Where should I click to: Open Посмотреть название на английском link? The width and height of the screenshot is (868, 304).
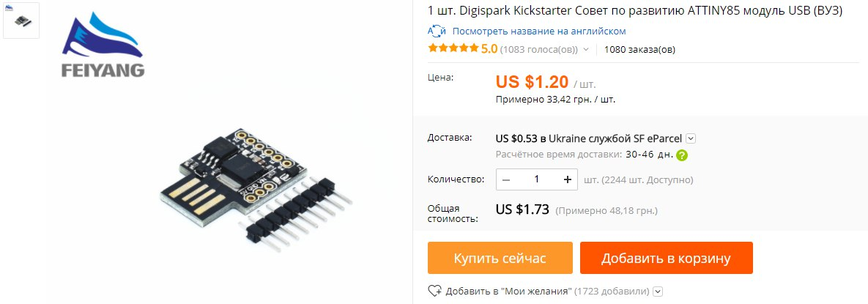coord(539,31)
